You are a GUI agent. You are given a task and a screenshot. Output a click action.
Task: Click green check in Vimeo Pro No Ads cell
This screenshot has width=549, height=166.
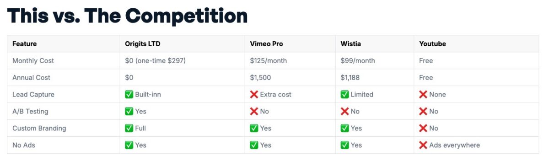254,145
